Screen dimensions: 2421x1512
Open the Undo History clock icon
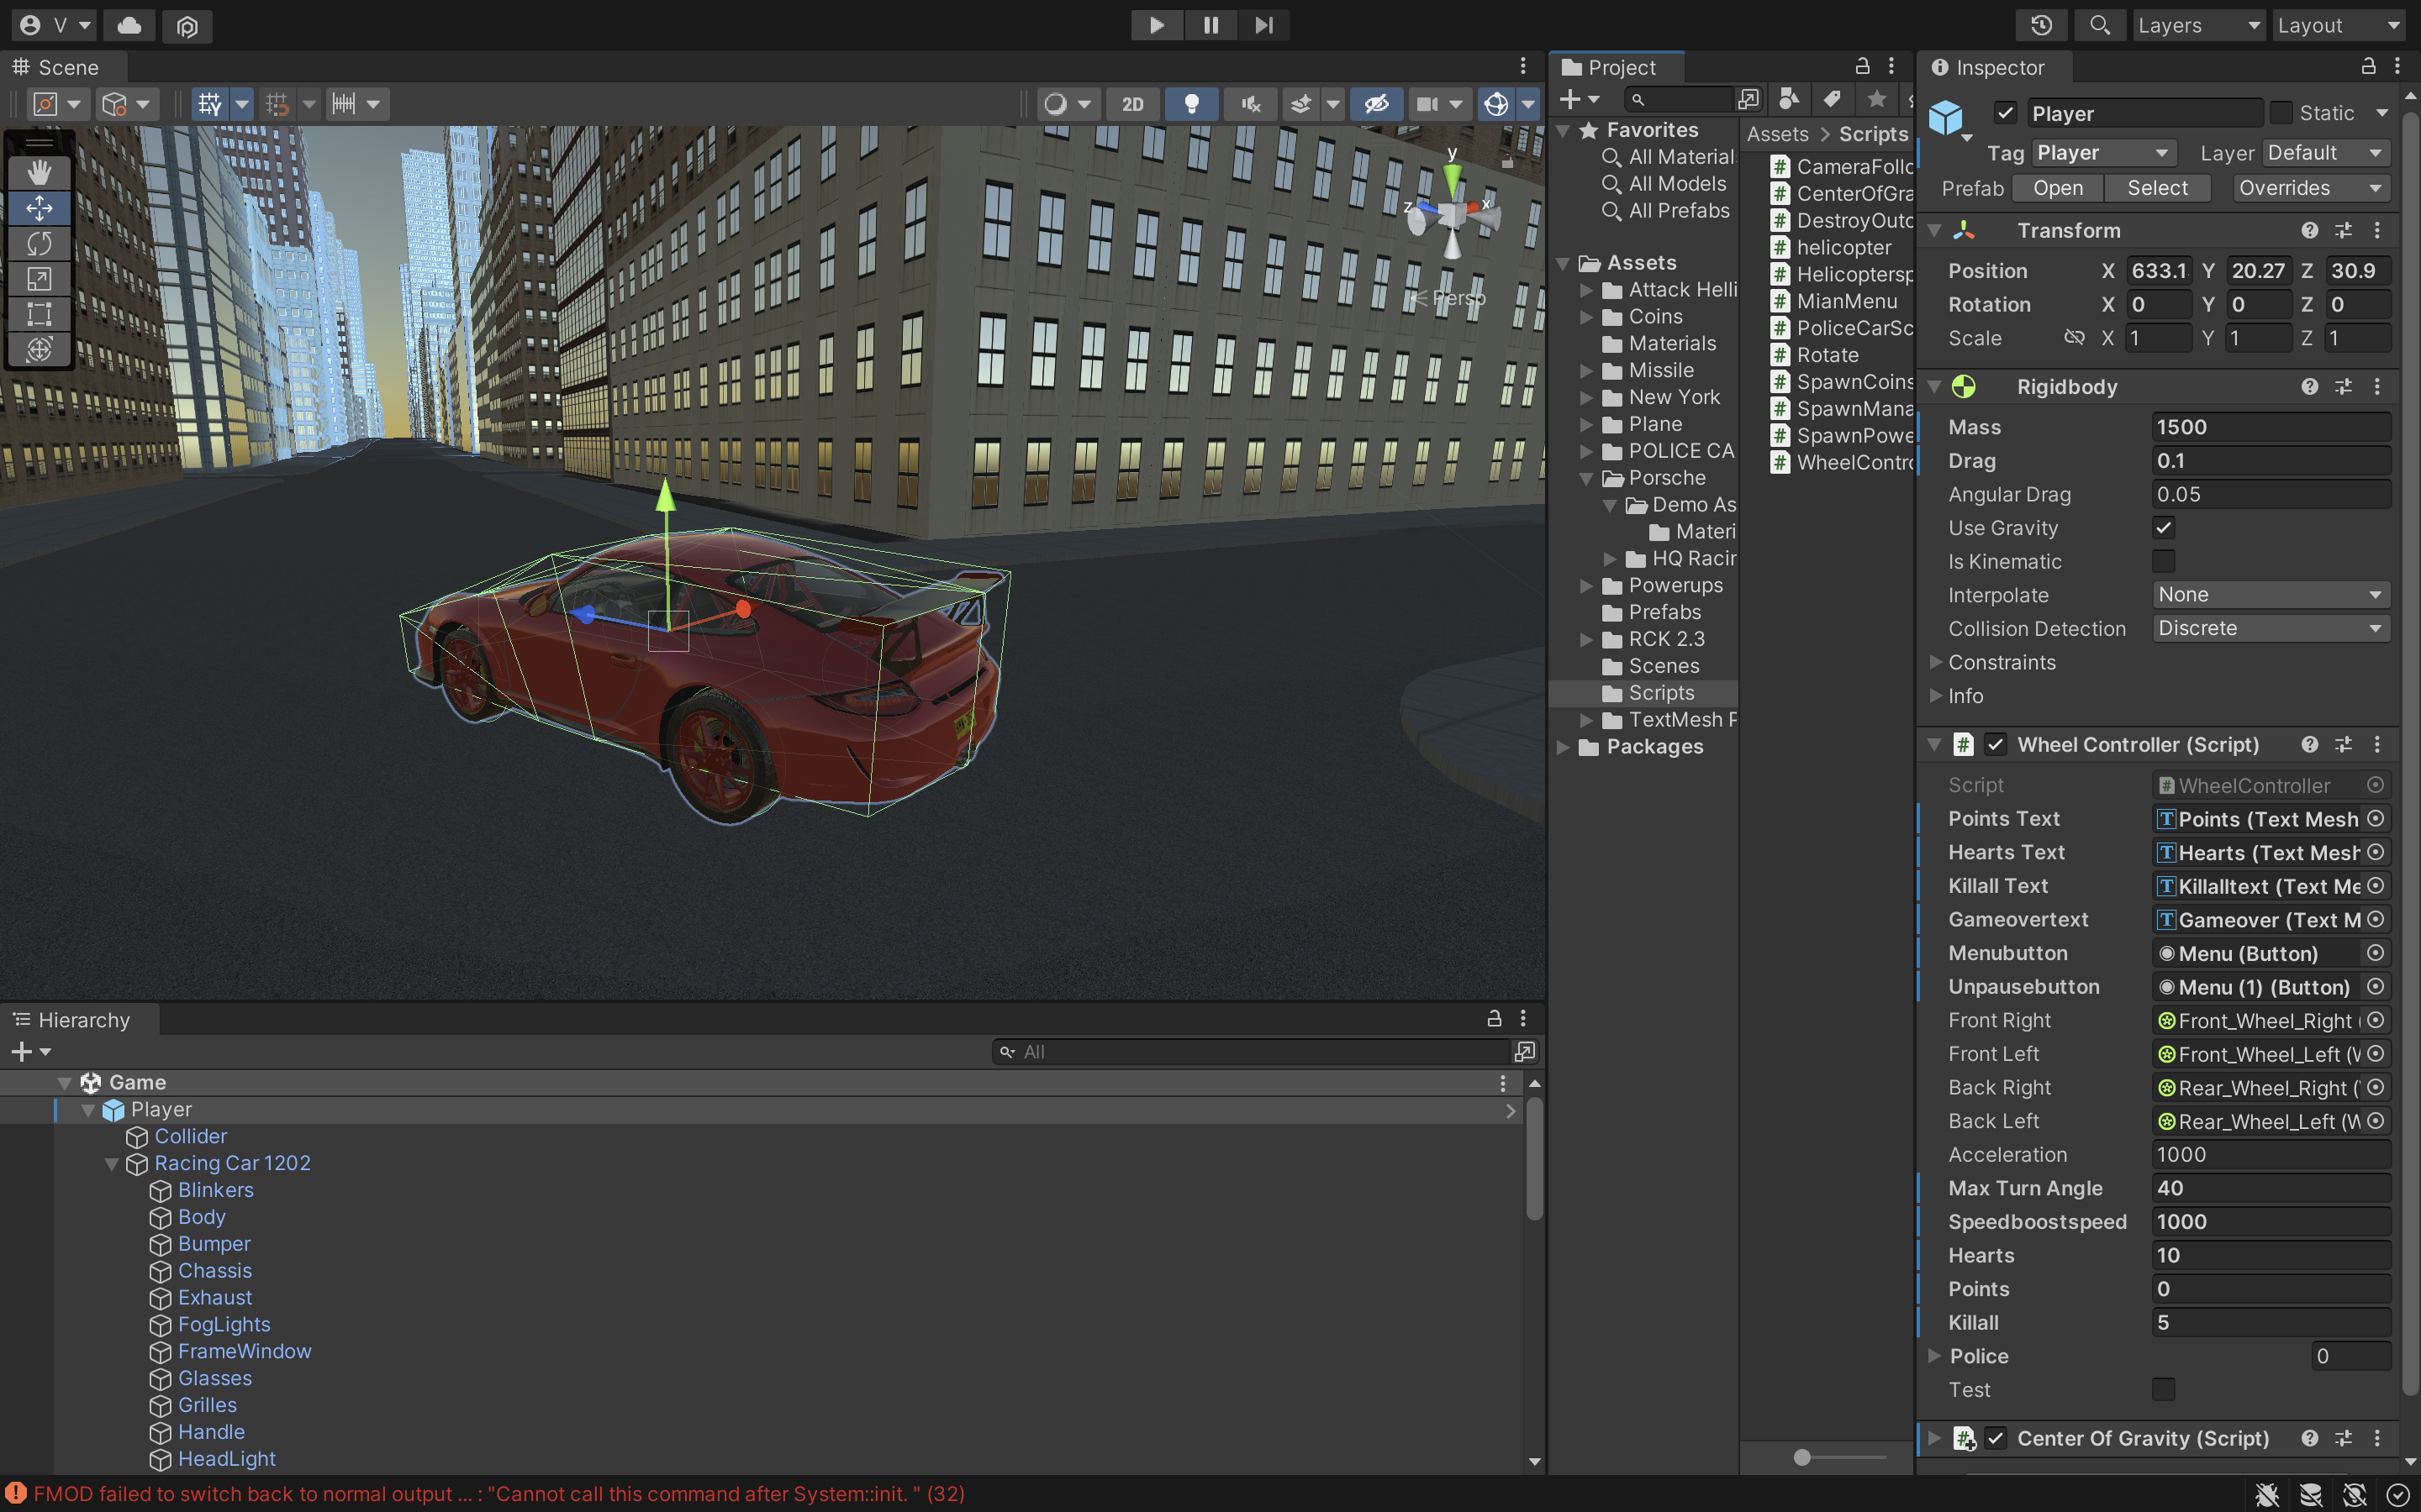[x=2041, y=25]
